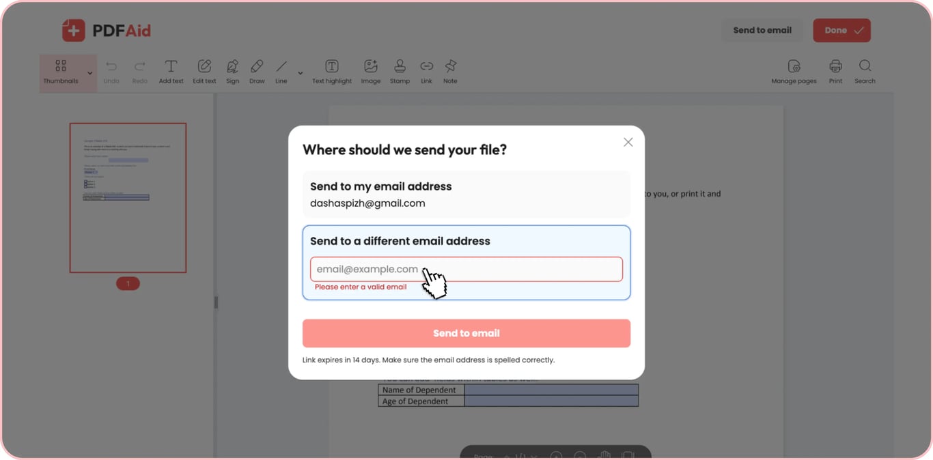Select Send to a different email address
The width and height of the screenshot is (933, 460).
coord(466,263)
